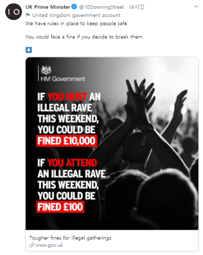Expand the tweet options chevron menu
This screenshot has height=255, width=203.
point(196,7)
